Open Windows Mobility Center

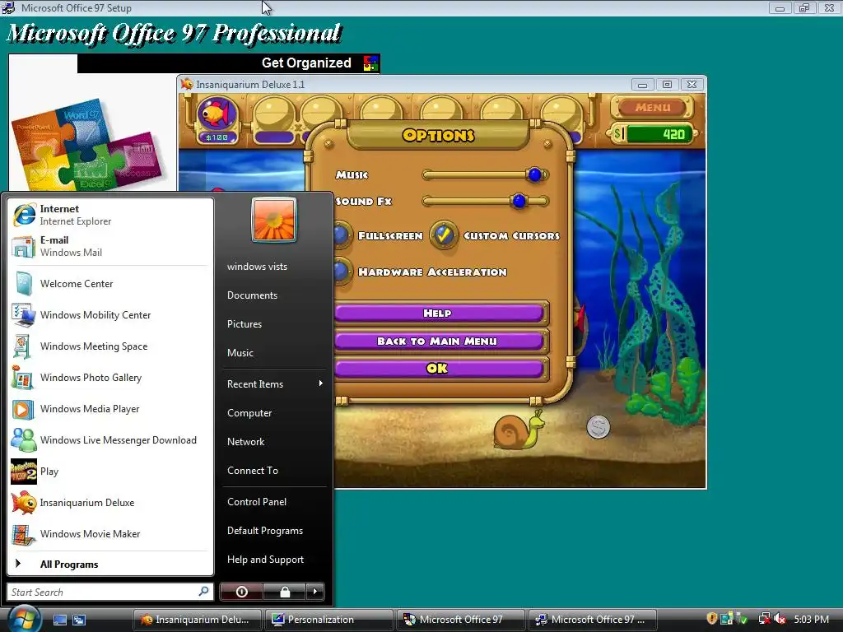pos(110,315)
